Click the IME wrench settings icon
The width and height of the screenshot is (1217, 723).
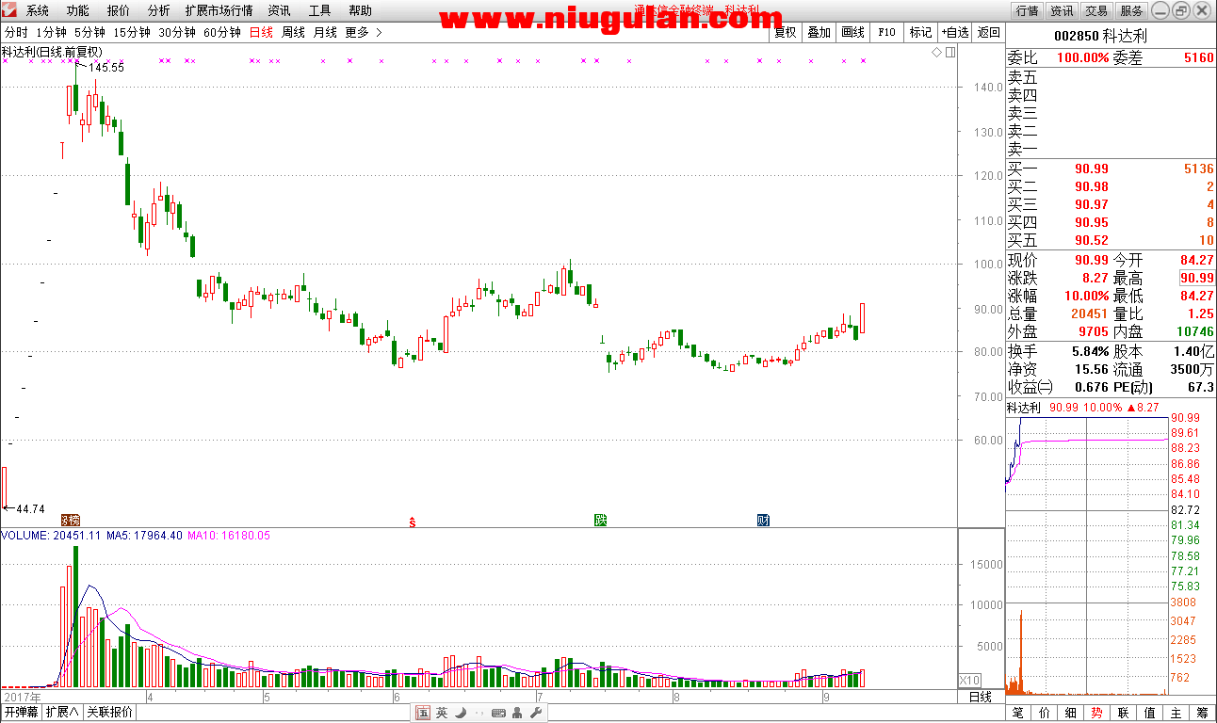pos(535,713)
